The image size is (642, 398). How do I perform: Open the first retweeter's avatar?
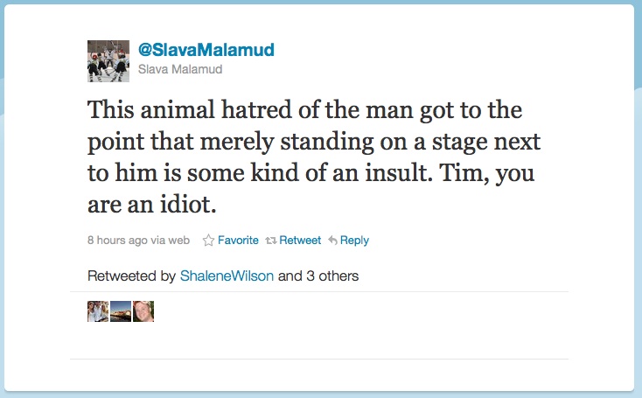point(98,311)
